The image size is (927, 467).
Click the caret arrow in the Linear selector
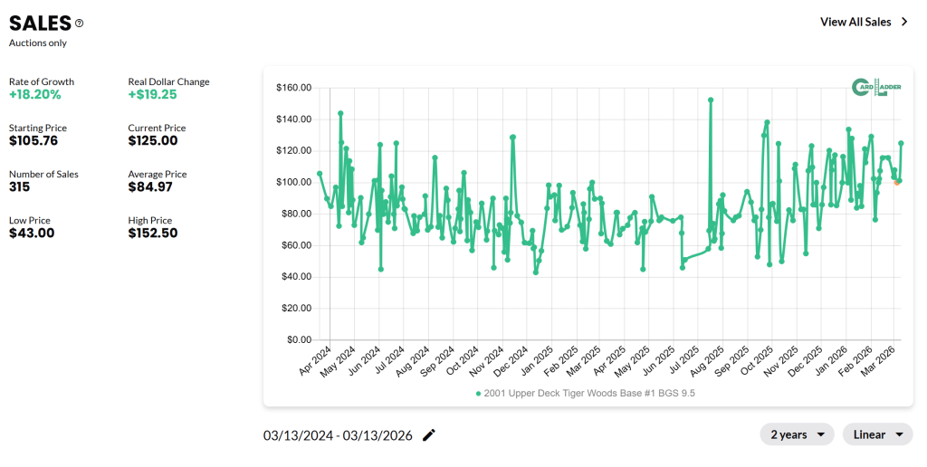899,434
